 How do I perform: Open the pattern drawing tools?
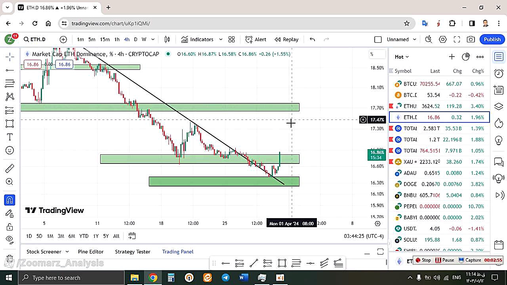click(x=10, y=97)
